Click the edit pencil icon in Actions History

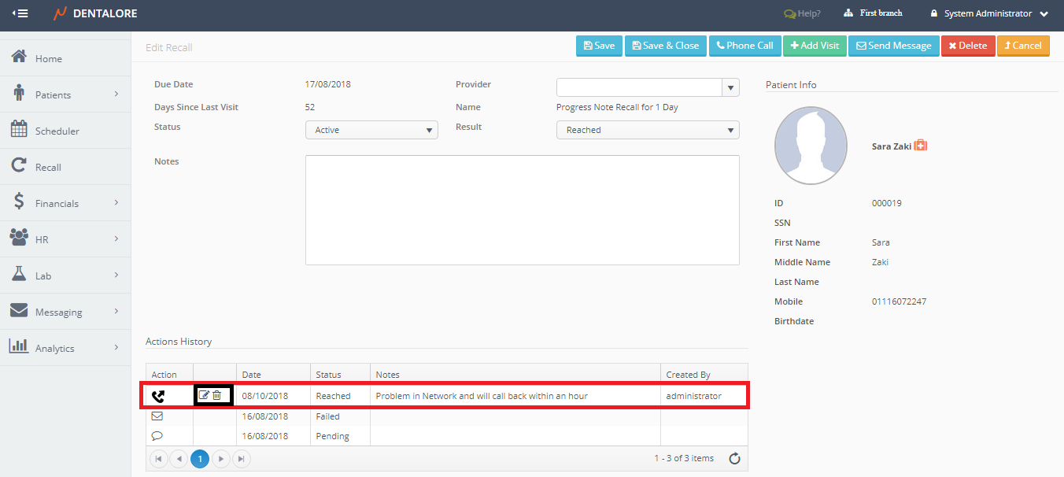click(204, 395)
